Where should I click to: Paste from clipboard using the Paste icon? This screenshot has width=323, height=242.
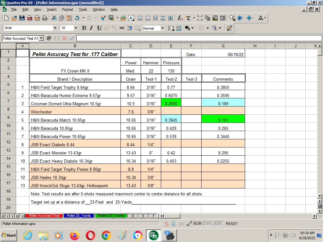[69, 18]
